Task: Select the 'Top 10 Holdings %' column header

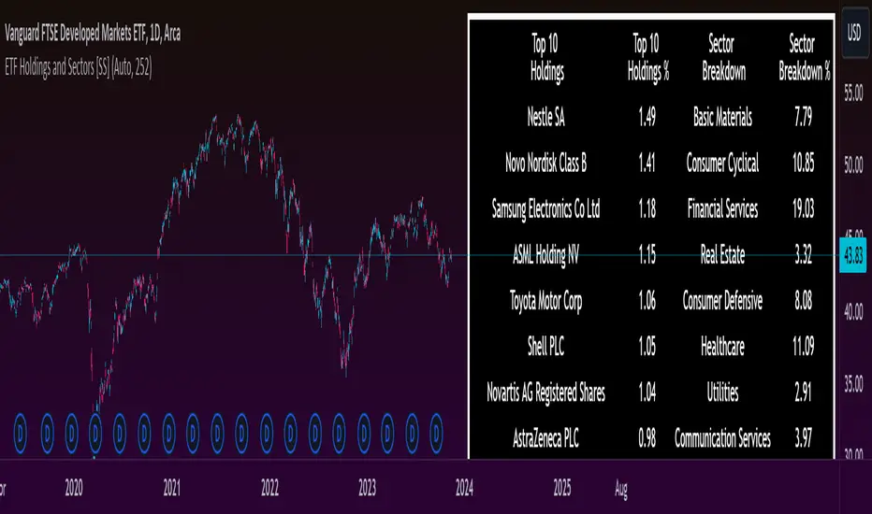Action: (647, 57)
